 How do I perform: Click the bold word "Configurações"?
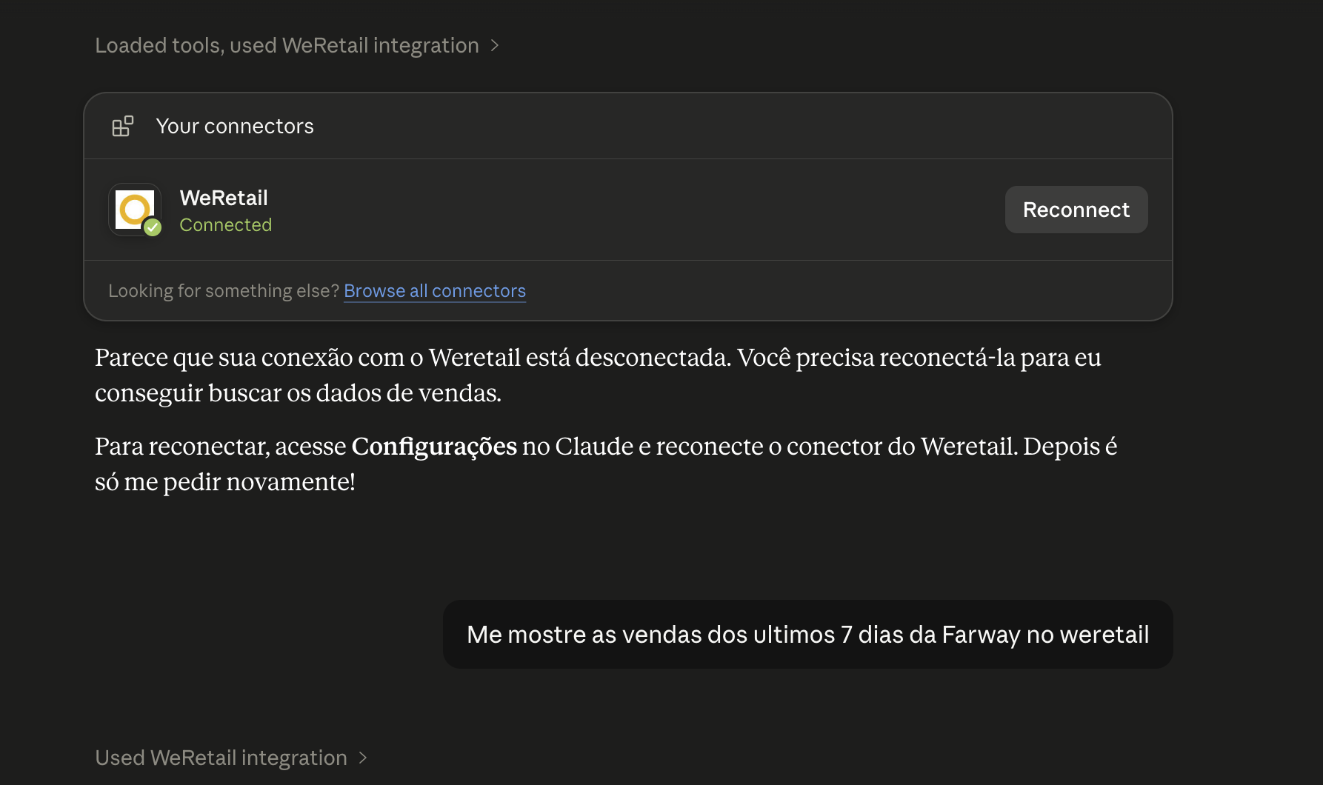tap(434, 447)
